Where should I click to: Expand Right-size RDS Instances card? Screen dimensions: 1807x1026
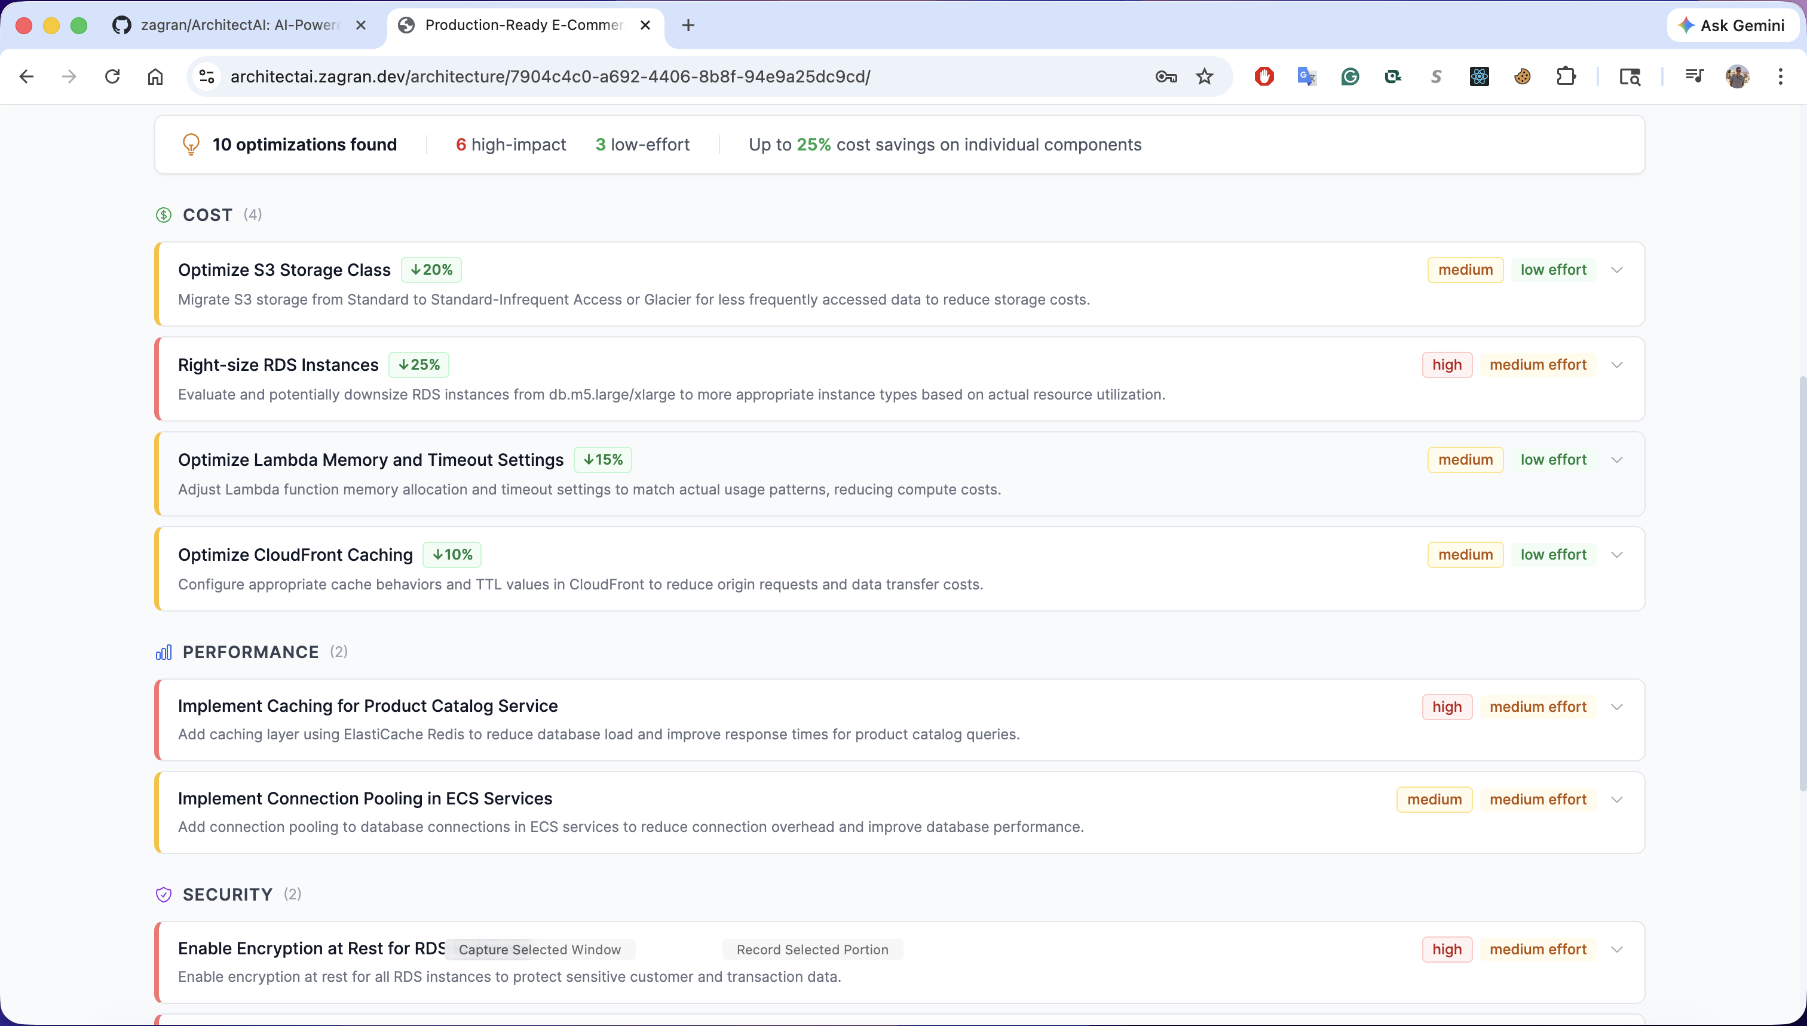point(1616,365)
